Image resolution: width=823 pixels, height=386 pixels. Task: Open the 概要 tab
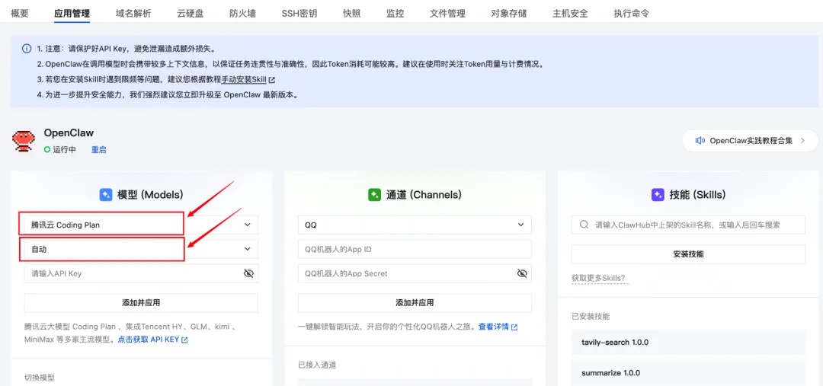[19, 14]
